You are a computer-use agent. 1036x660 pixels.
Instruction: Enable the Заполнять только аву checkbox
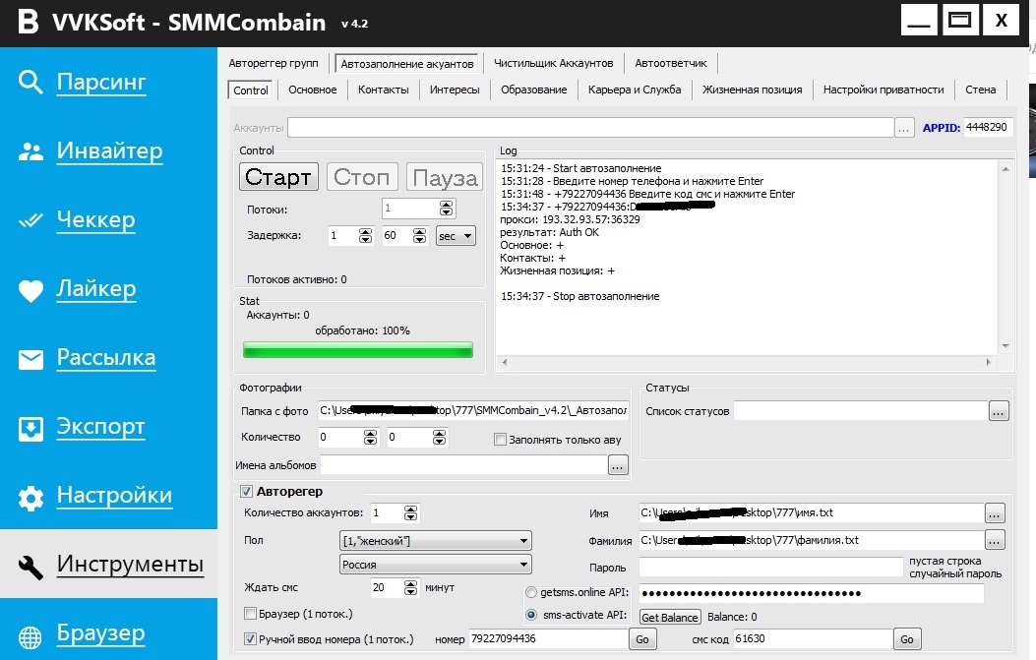[500, 440]
